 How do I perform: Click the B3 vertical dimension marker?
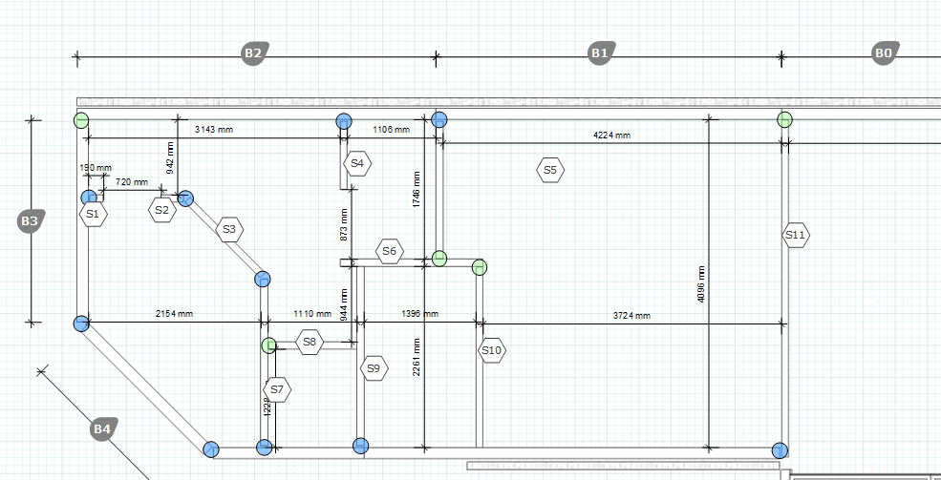coord(30,221)
